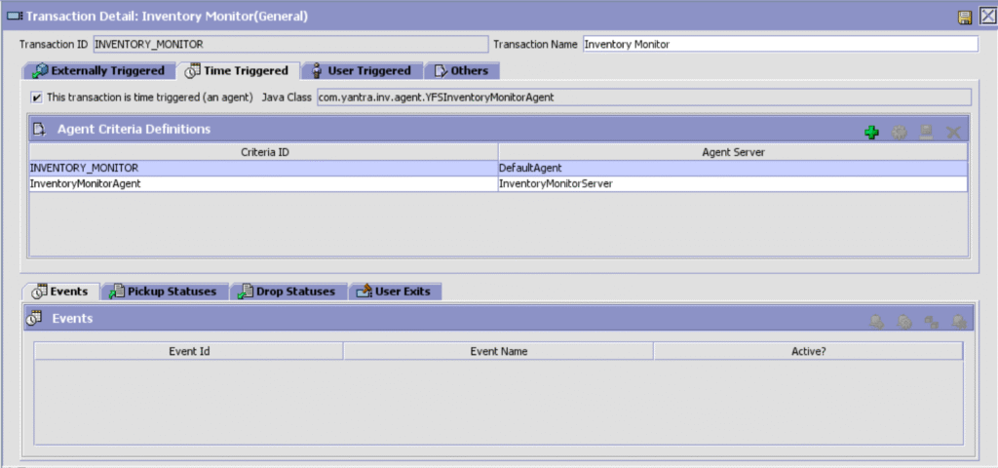Go to the User Exits tab
The width and height of the screenshot is (998, 468).
[x=396, y=292]
